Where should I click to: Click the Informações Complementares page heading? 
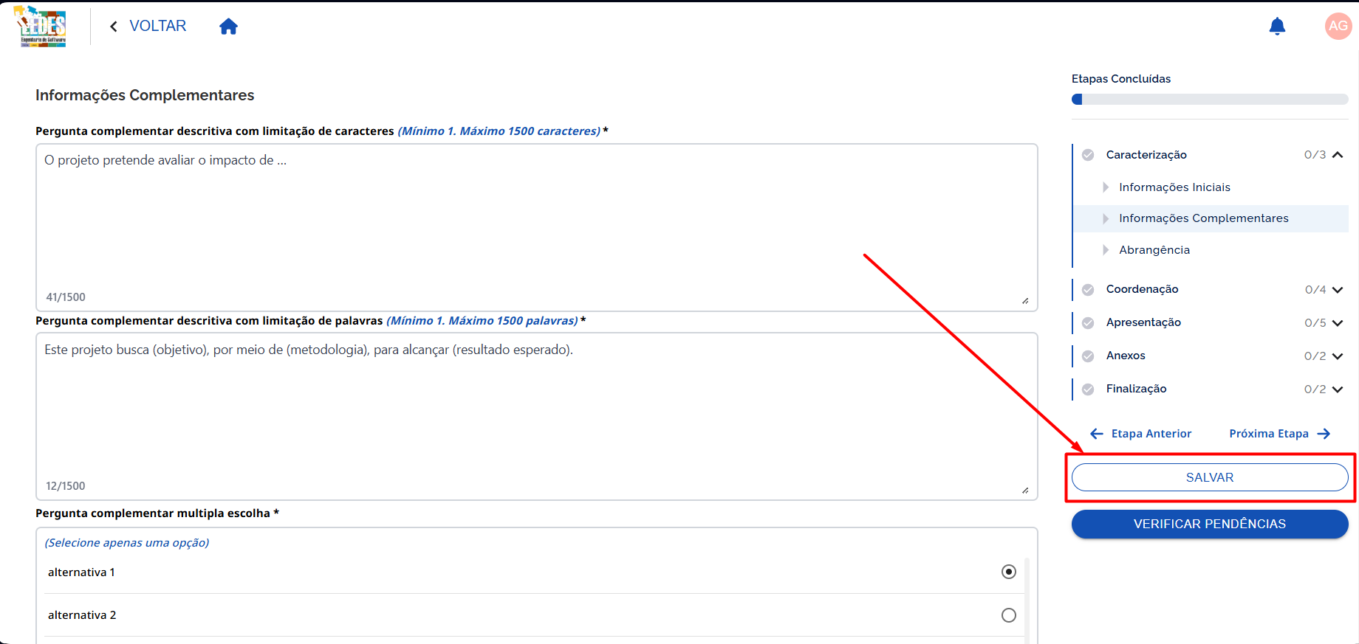[145, 95]
